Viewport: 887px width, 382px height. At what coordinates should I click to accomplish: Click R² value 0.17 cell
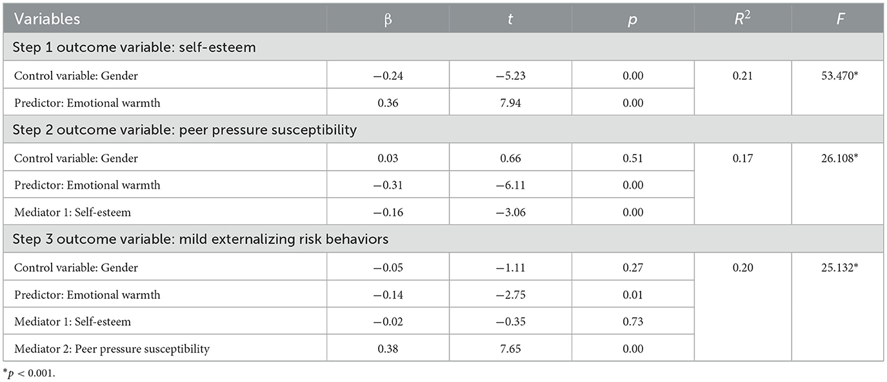pyautogui.click(x=742, y=158)
